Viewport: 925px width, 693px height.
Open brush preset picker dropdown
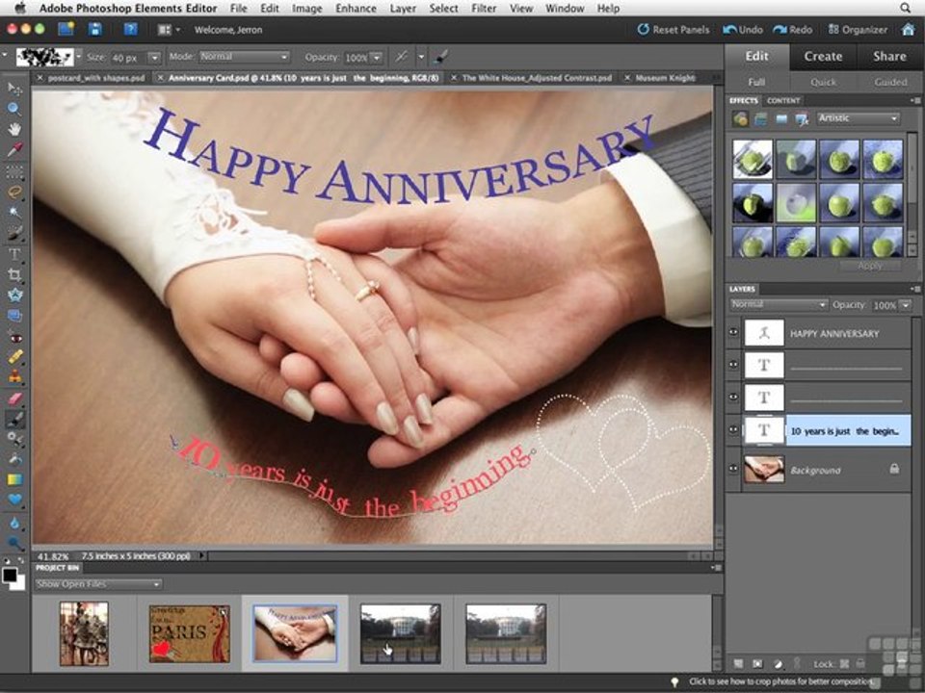click(78, 57)
